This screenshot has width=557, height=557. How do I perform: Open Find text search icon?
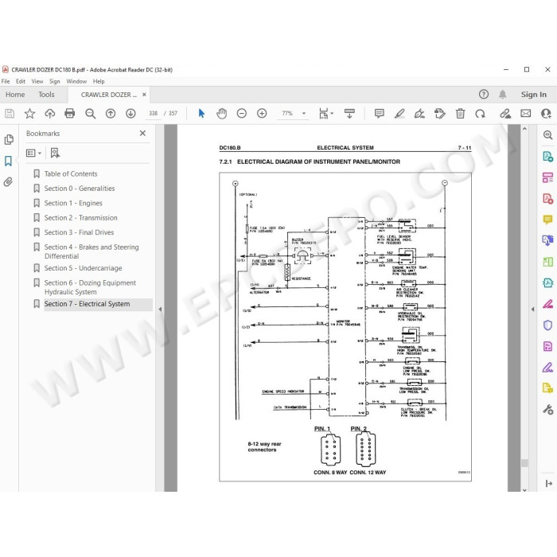90,113
